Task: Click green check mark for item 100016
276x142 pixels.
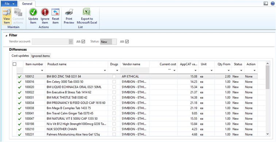Action: tap(20, 82)
